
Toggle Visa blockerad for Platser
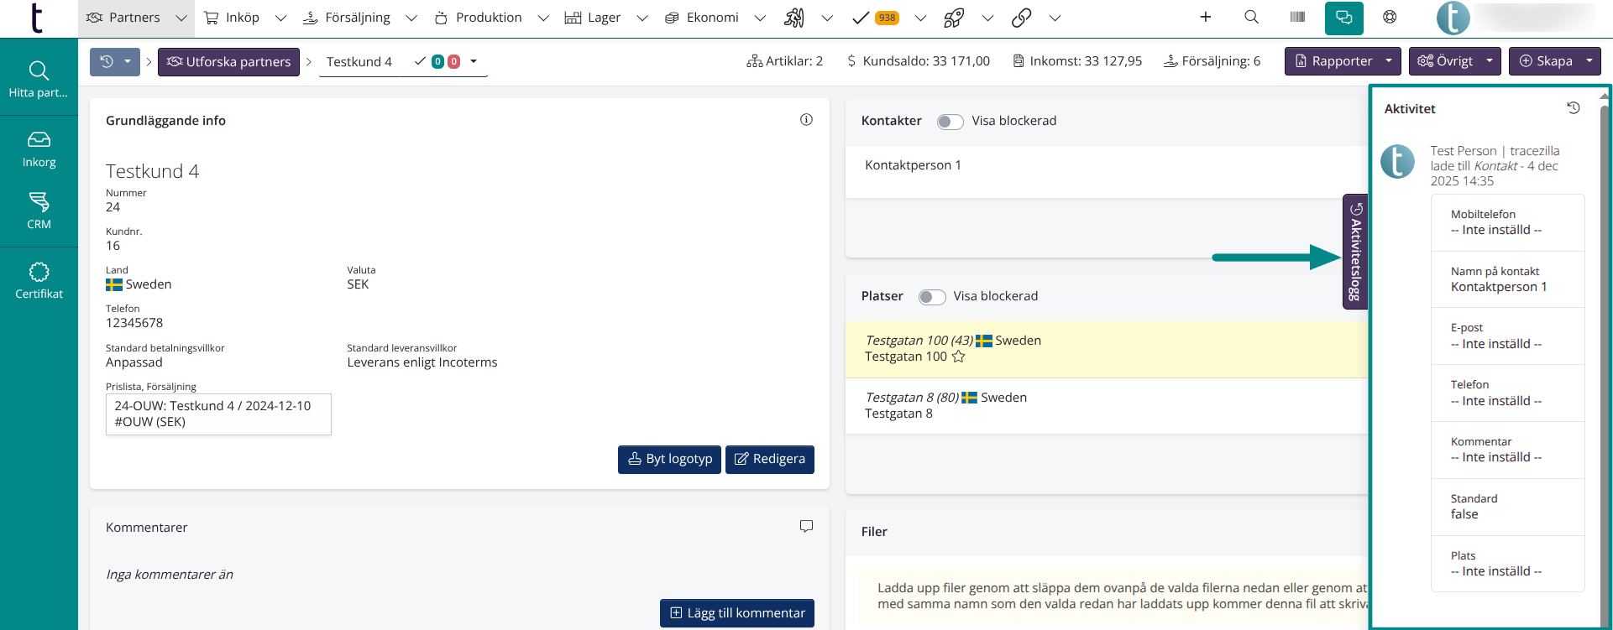click(931, 297)
